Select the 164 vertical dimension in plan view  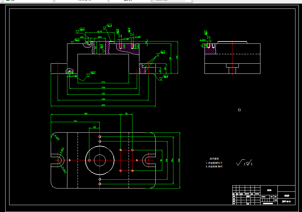(x=167, y=160)
